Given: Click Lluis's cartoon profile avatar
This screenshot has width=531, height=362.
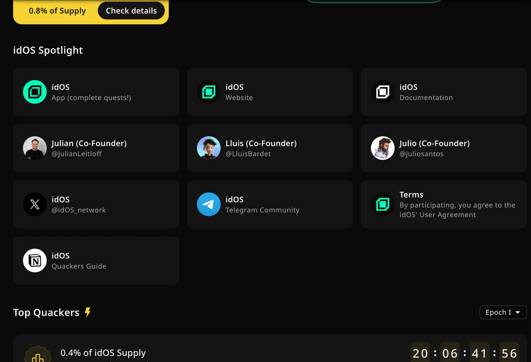Looking at the screenshot, I should coord(209,148).
